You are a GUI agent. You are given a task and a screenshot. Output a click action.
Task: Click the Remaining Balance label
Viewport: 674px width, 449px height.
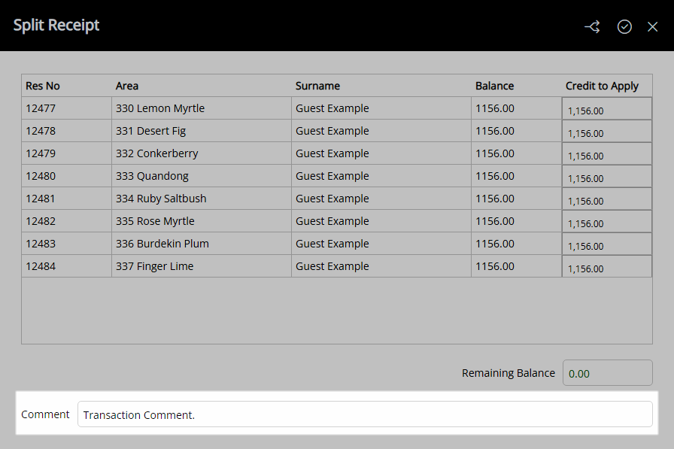[508, 373]
